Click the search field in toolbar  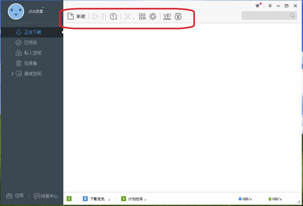(x=269, y=15)
